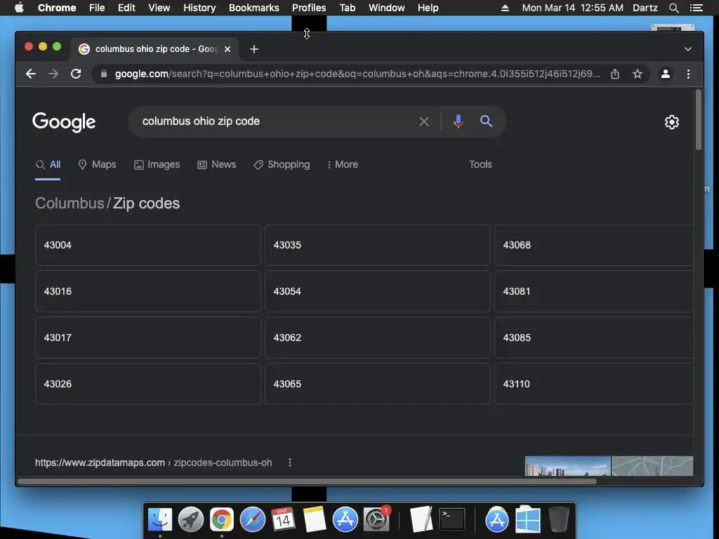Clear the Google search box text
Viewport: 719px width, 539px height.
(424, 121)
